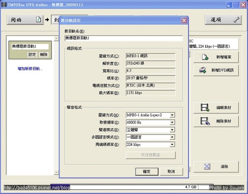Click the 新增DVD視訊 button label
Image resolution: width=248 pixels, height=194 pixels.
pyautogui.click(x=222, y=70)
